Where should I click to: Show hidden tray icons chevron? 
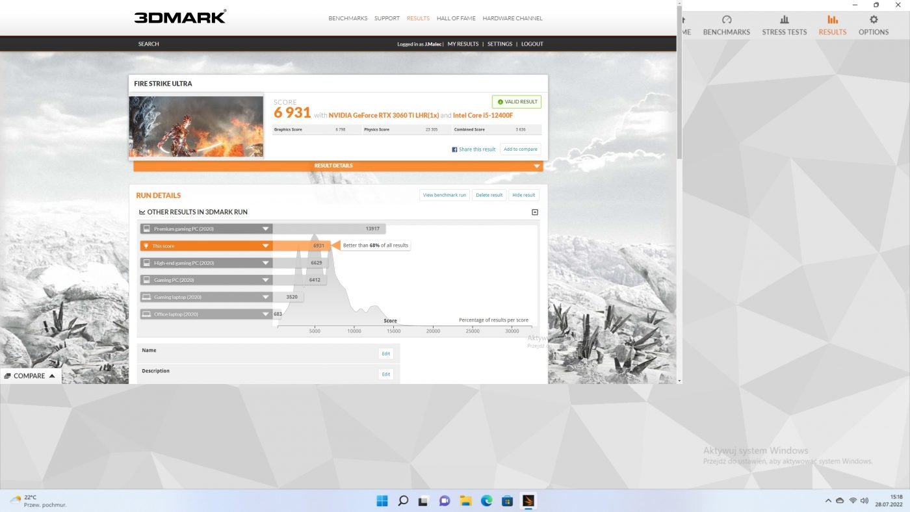point(828,501)
